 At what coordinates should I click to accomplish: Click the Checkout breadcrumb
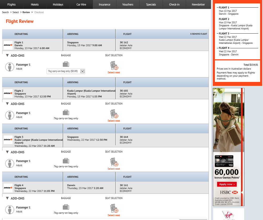tap(39, 12)
